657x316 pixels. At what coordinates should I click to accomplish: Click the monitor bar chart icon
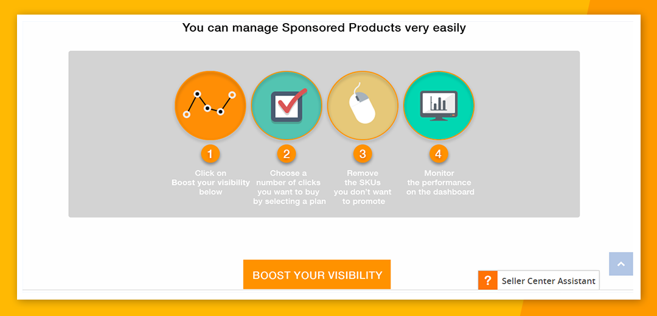pyautogui.click(x=439, y=106)
